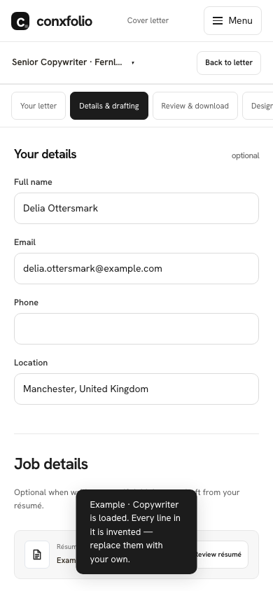Click the Menu button
Viewport: 273px width, 591px height.
point(232,21)
